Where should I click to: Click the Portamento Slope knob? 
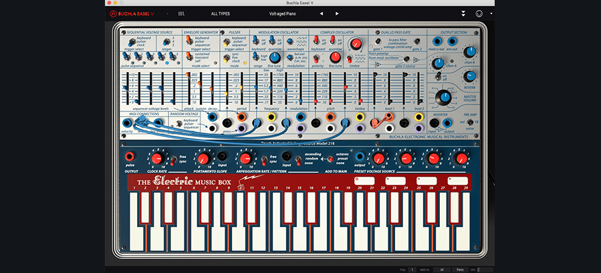click(204, 158)
